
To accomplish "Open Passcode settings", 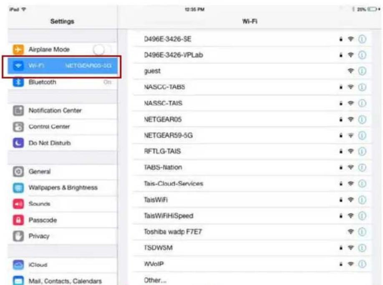I will click(x=63, y=220).
